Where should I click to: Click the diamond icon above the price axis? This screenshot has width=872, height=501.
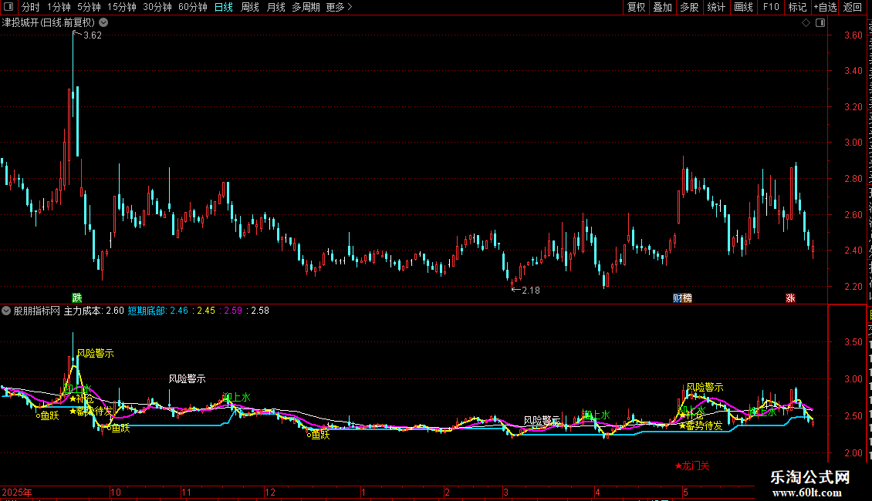point(806,23)
